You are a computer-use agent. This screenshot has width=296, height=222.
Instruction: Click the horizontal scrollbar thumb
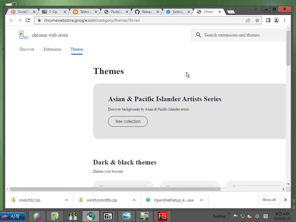(115, 189)
